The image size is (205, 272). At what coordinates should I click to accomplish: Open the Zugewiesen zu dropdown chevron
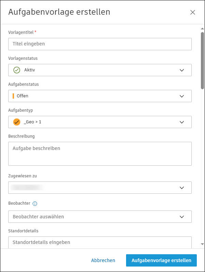(182, 188)
